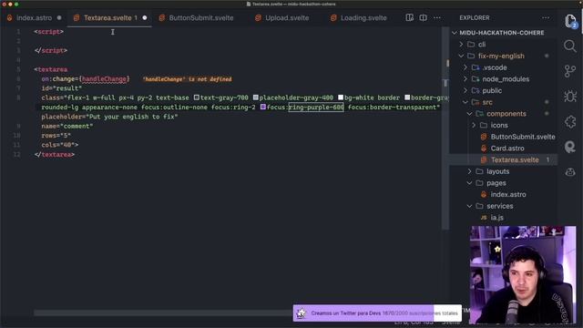Click the handleChange identifier with error underline
Image resolution: width=583 pixels, height=328 pixels.
tap(104, 79)
